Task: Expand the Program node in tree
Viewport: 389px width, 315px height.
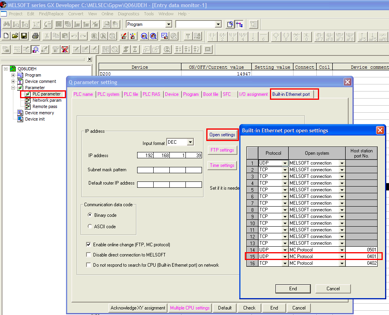Action: pos(13,75)
